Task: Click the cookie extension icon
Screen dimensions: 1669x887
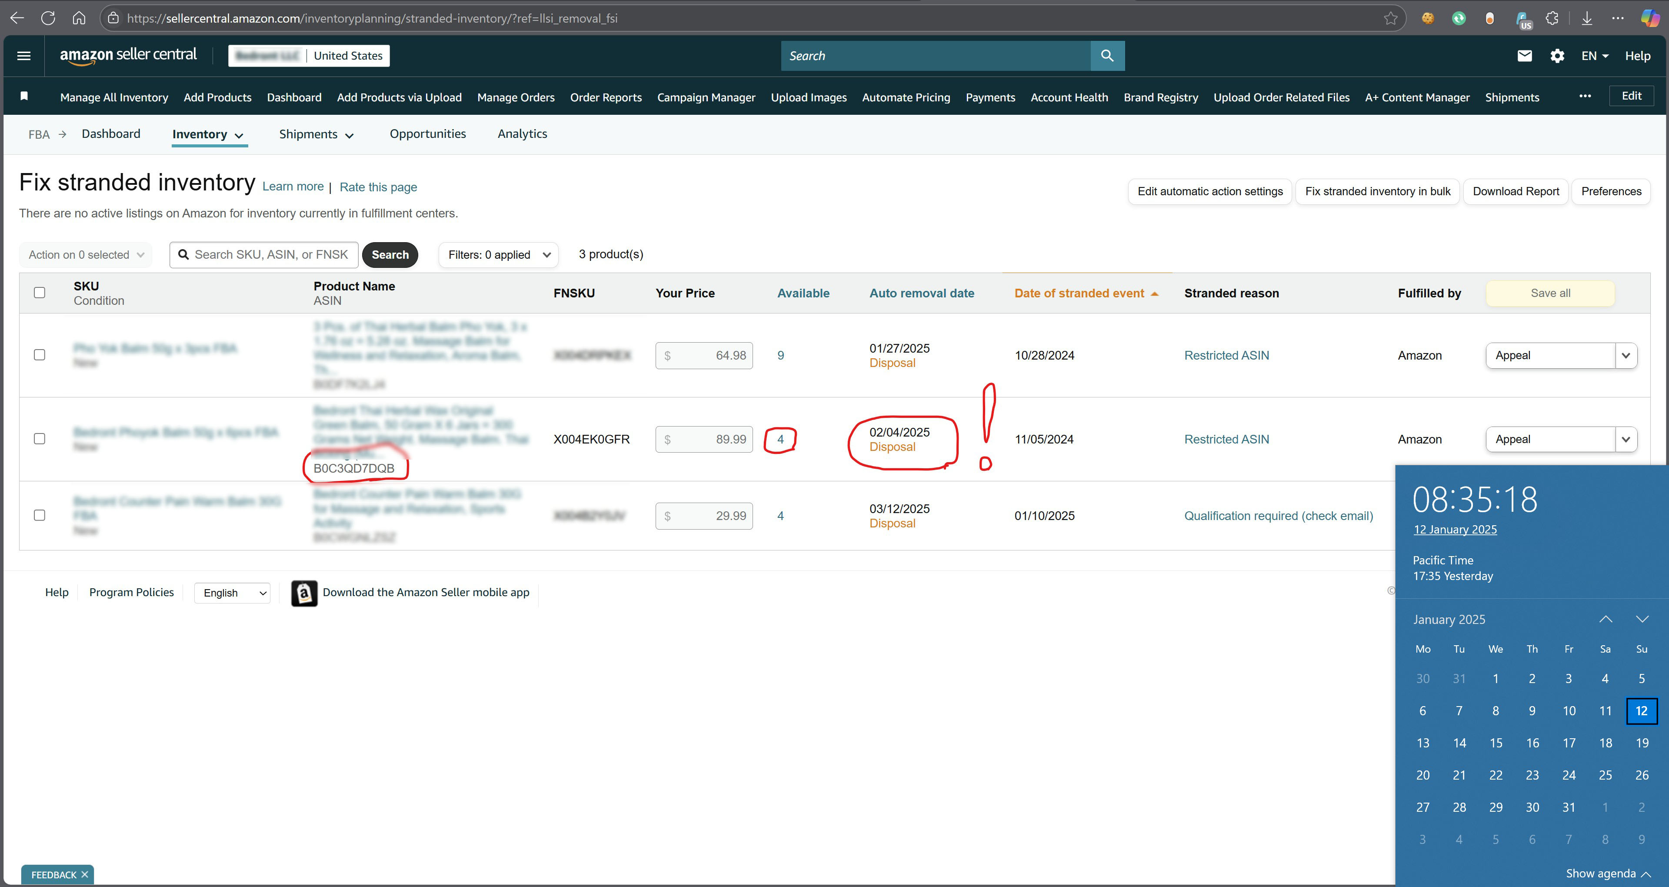Action: [1428, 18]
